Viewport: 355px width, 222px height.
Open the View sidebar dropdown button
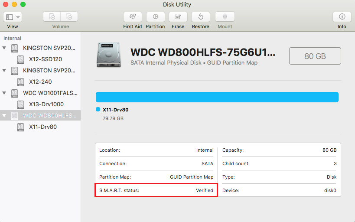13,17
